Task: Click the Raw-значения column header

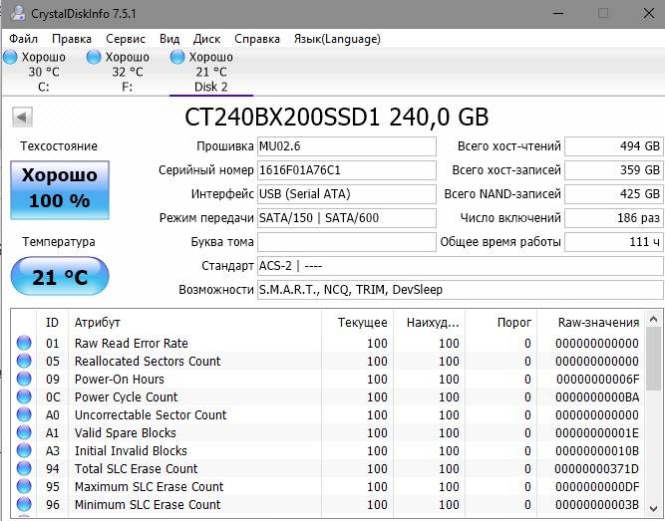Action: (x=597, y=323)
